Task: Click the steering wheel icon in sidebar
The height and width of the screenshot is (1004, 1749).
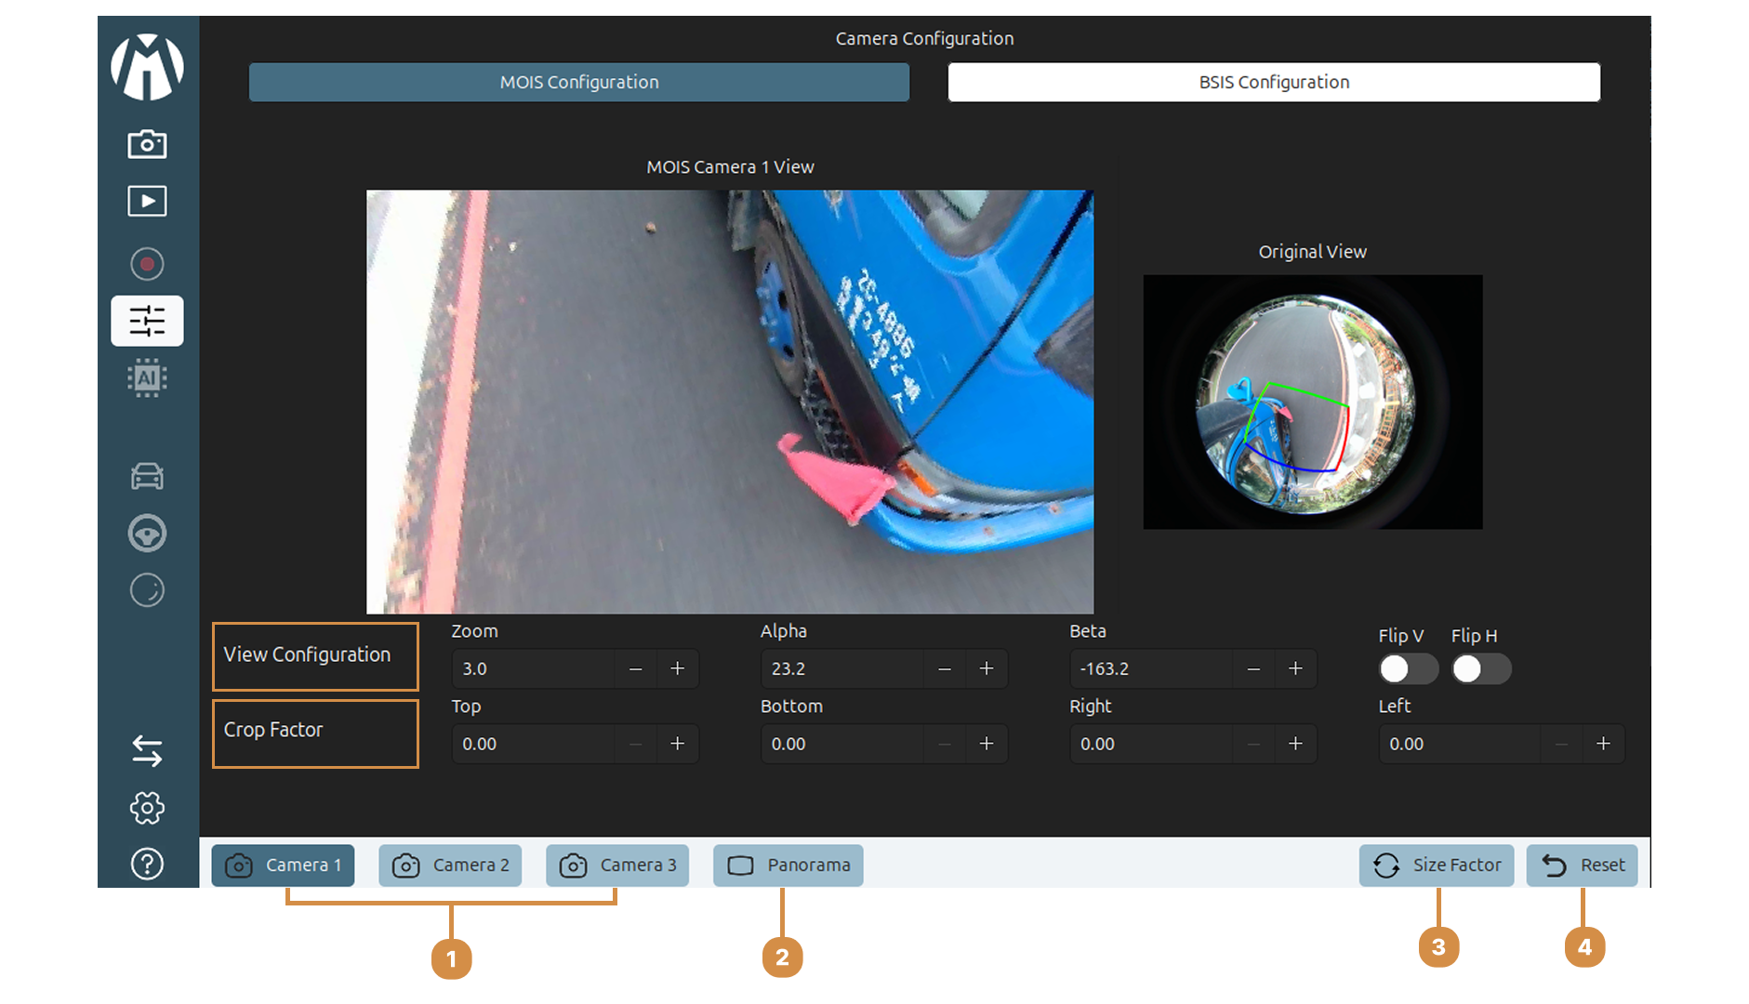Action: point(147,534)
